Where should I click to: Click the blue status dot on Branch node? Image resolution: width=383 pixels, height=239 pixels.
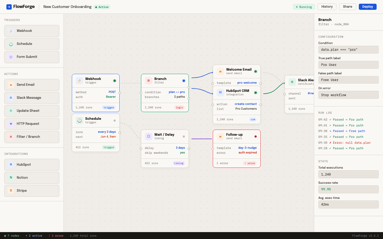coord(184,81)
